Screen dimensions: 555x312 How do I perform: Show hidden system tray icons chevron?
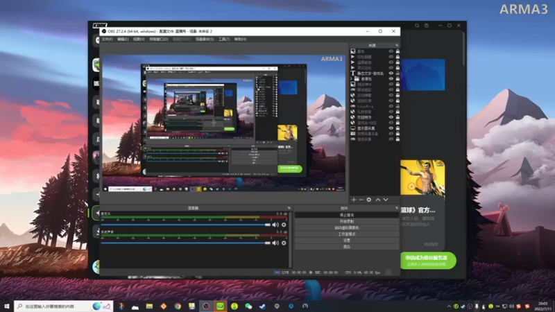click(449, 306)
